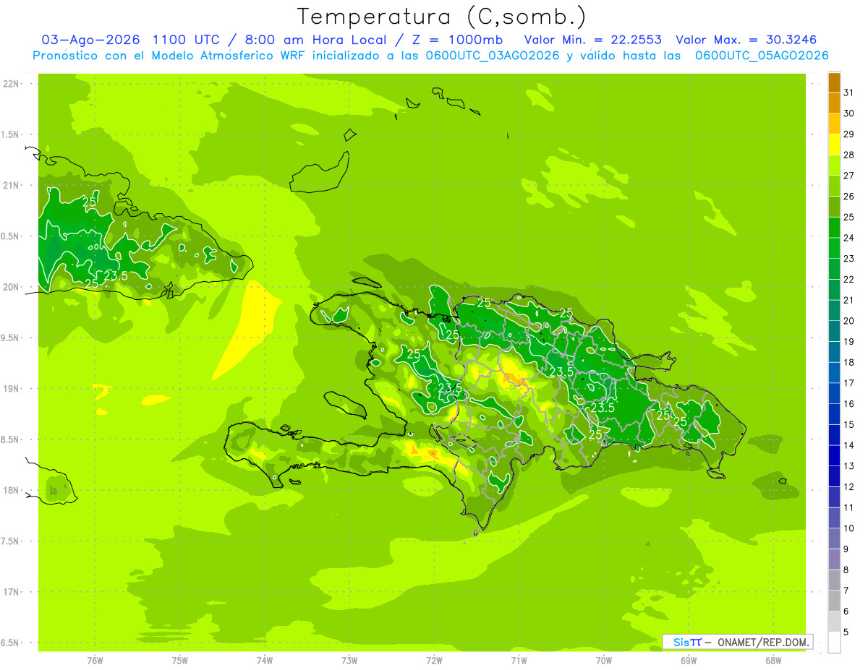Click the "73W" longitude label
Viewport: 868px width, 670px height.
(349, 660)
